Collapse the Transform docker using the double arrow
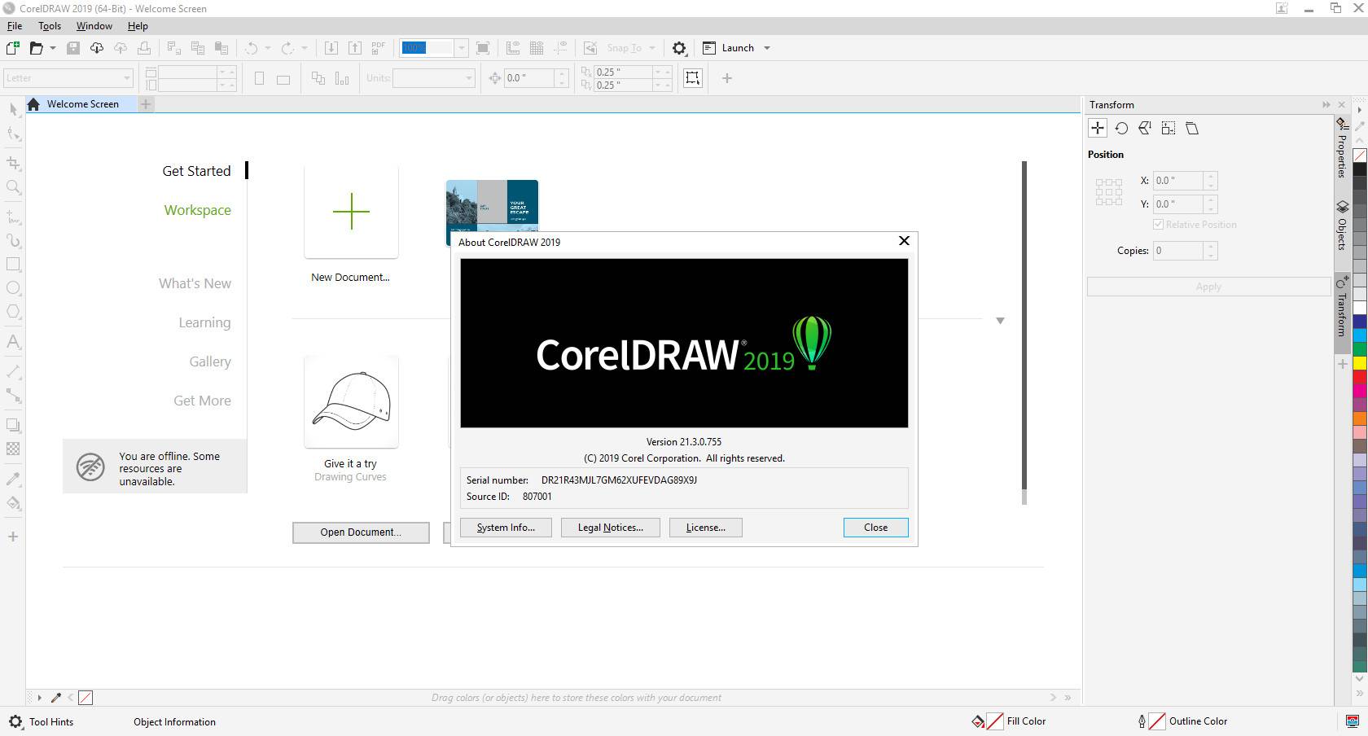The width and height of the screenshot is (1368, 736). click(x=1326, y=104)
